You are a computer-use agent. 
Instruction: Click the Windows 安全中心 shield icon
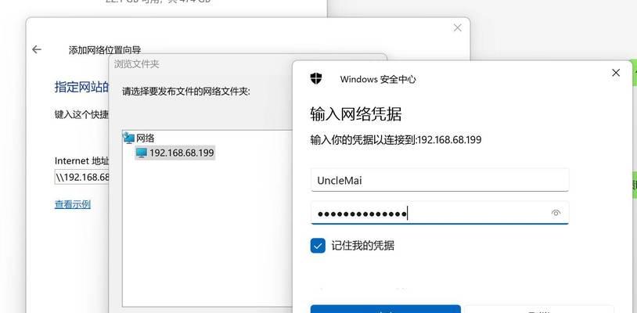click(x=316, y=78)
